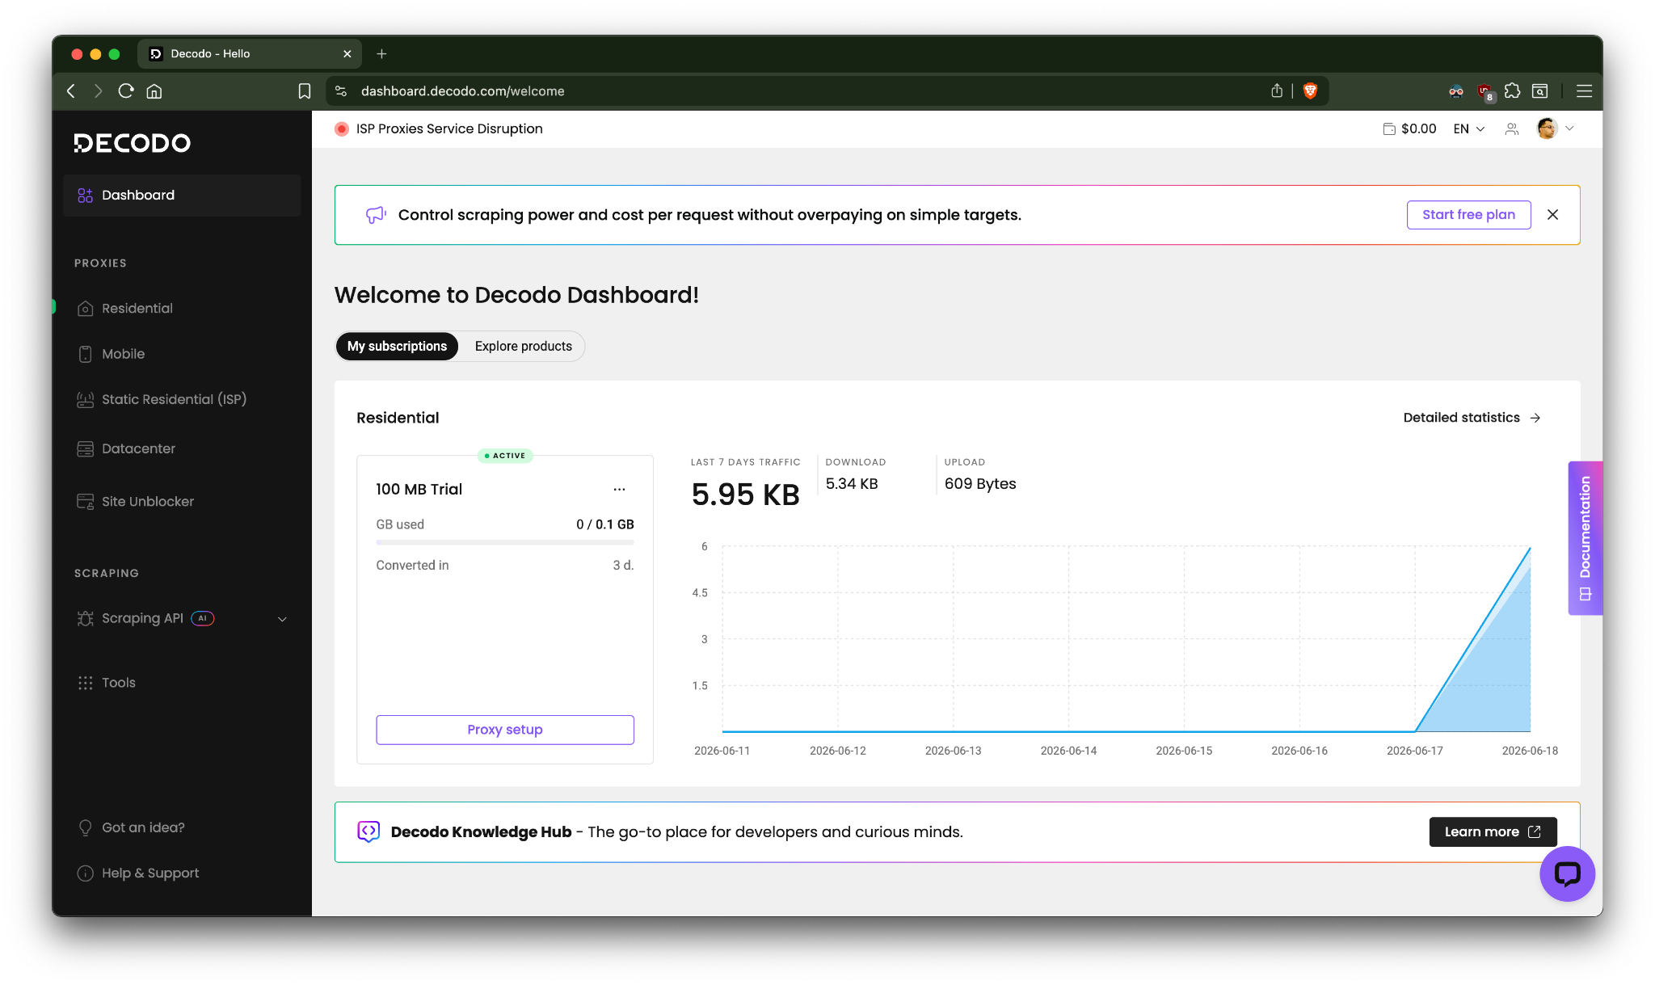Viewport: 1655px width, 985px height.
Task: Open the Documentation side tab
Action: 1585,538
